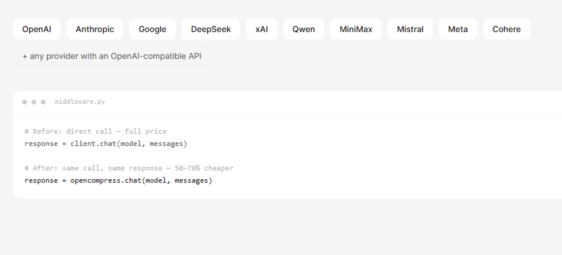Click the comment "# Before: direct call — full price"
This screenshot has width=562, height=255.
pyautogui.click(x=96, y=131)
